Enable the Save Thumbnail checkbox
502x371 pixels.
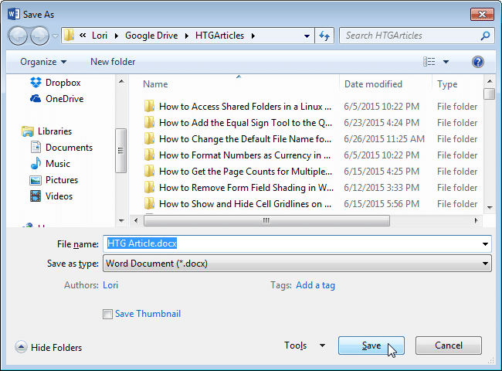coord(107,314)
